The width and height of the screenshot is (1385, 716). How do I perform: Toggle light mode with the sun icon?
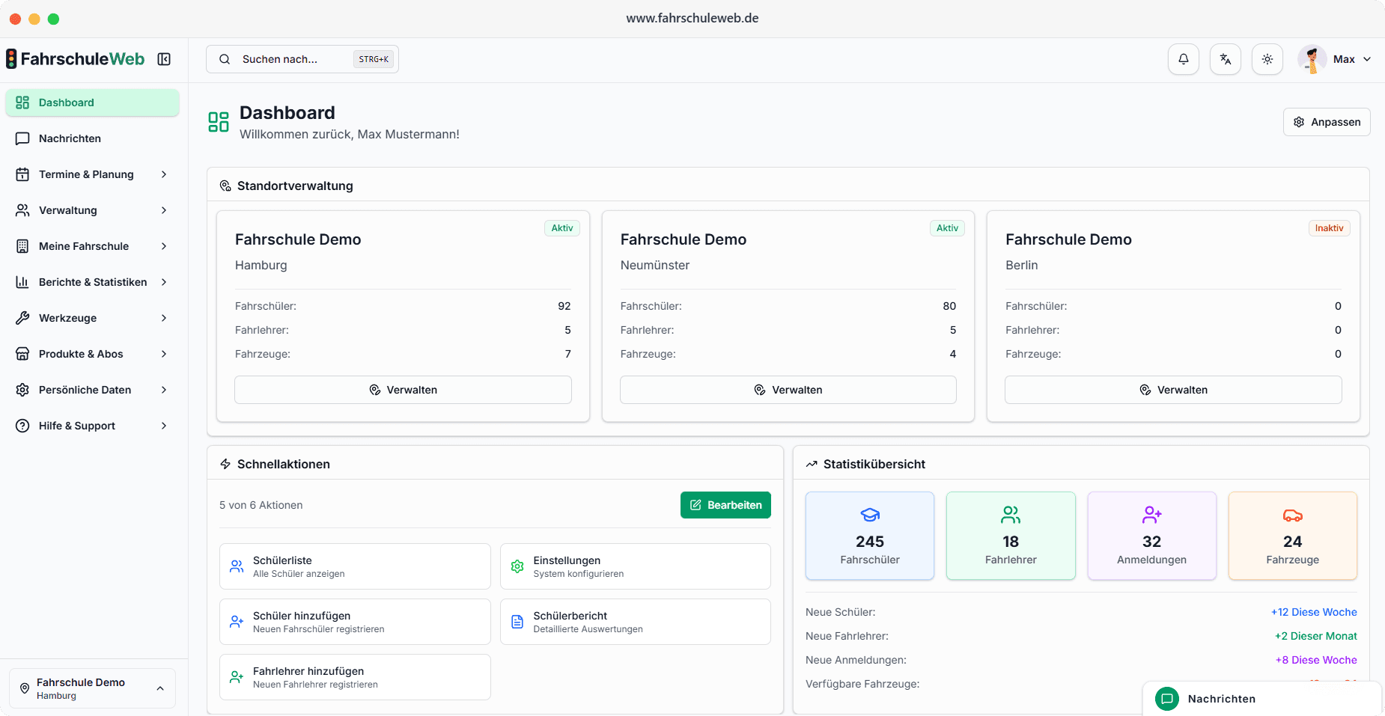[1267, 58]
